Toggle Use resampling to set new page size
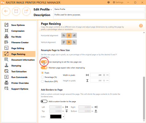This screenshot has width=146, height=123. (x=44, y=62)
